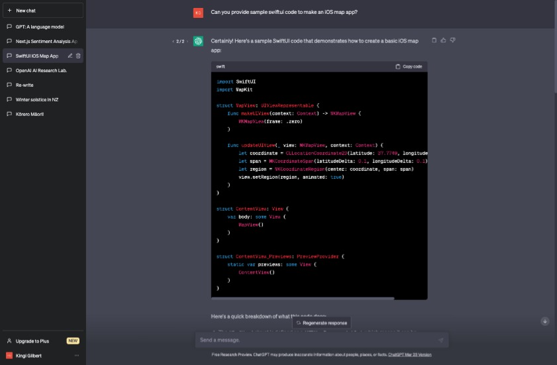Open the 'Re-write' chat
Image resolution: width=557 pixels, height=365 pixels.
click(43, 85)
